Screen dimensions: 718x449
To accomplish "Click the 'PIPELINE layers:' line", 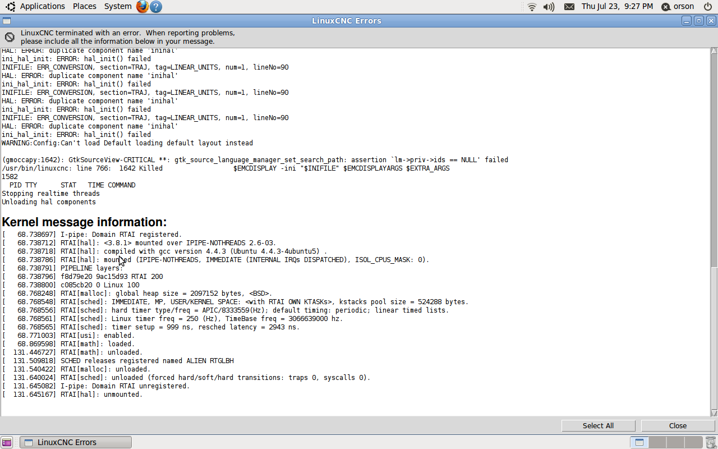I will point(62,268).
